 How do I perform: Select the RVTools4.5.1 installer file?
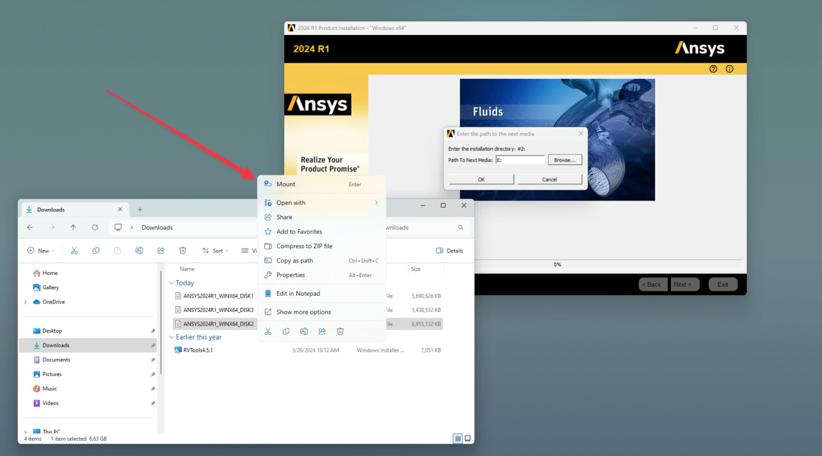pyautogui.click(x=198, y=350)
